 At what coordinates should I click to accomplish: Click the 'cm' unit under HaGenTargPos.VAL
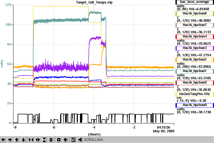(179, 98)
